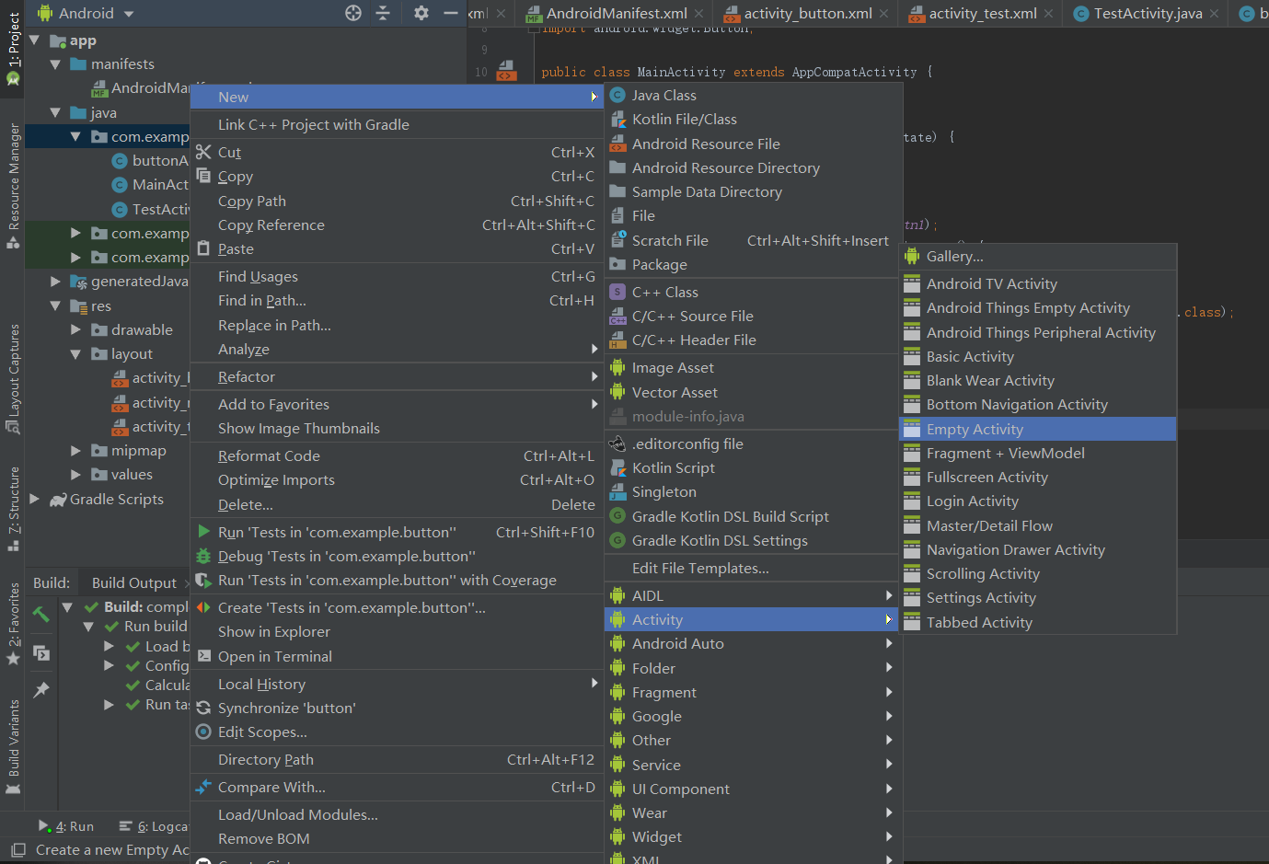The image size is (1269, 864).
Task: Collapse the manifests folder
Action: pyautogui.click(x=55, y=64)
